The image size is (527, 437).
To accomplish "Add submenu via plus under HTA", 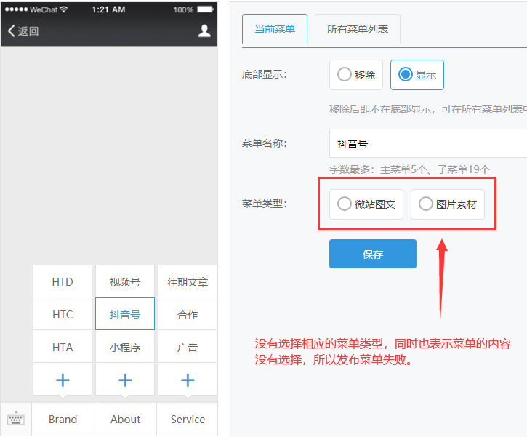I will pos(63,380).
